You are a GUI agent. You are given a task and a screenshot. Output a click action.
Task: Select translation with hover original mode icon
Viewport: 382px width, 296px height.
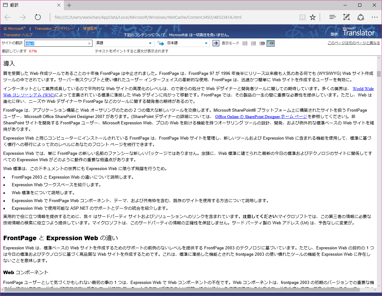[x=270, y=43]
